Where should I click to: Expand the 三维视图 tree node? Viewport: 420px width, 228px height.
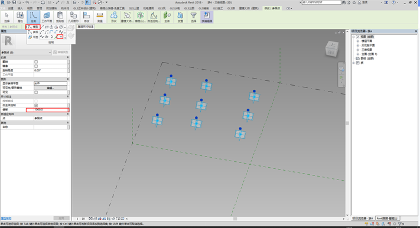[x=358, y=50]
